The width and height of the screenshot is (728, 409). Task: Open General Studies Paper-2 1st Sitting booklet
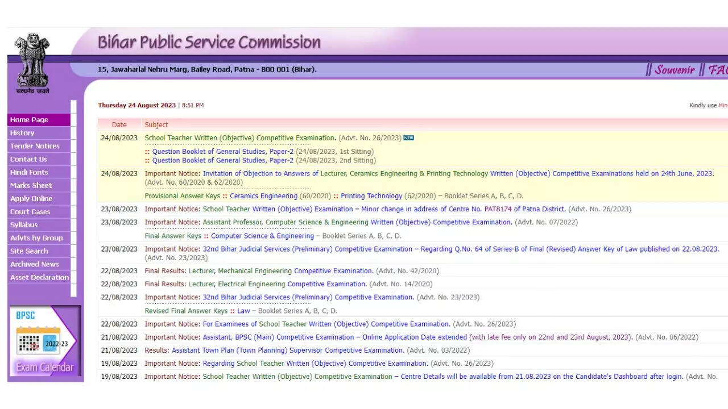click(222, 152)
